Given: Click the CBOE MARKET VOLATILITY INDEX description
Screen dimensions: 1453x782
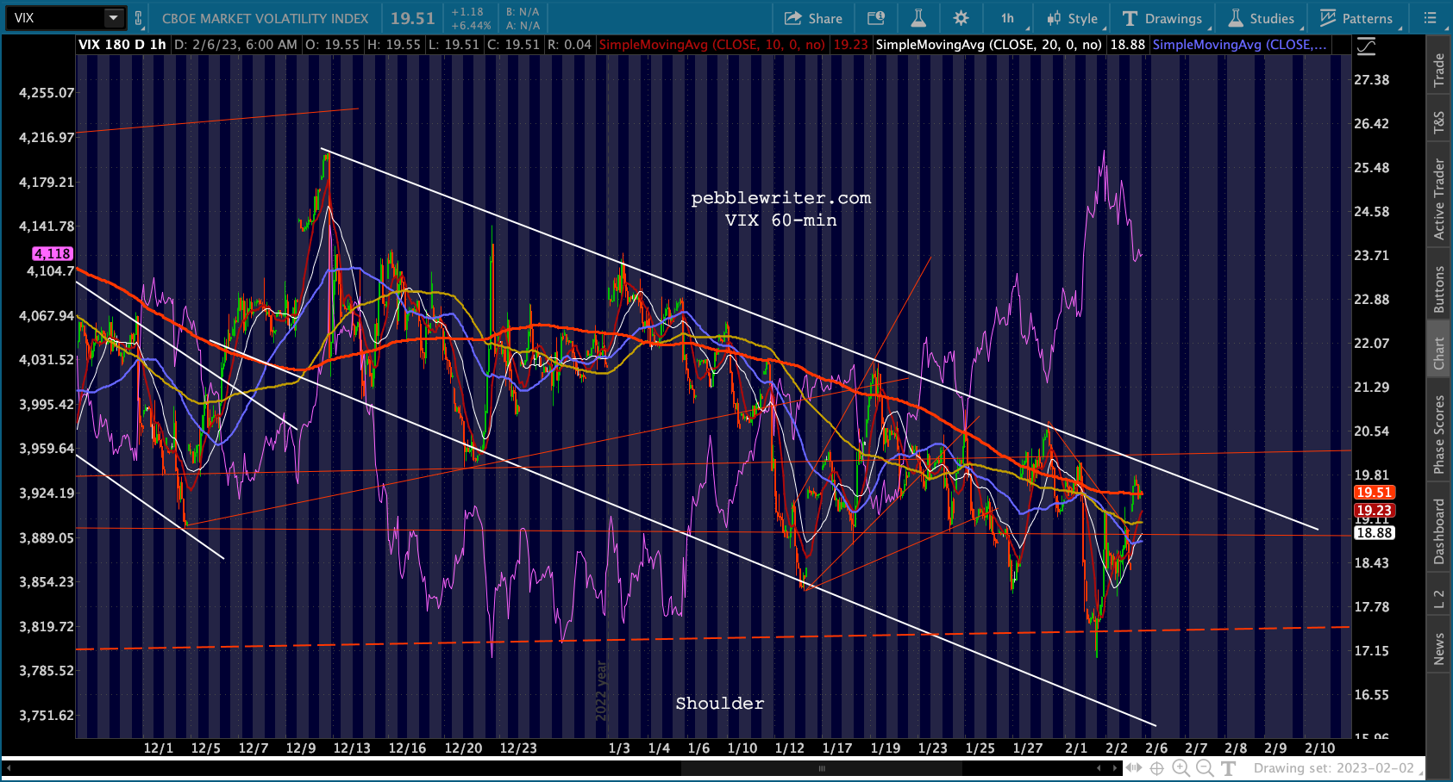Looking at the screenshot, I should point(266,18).
